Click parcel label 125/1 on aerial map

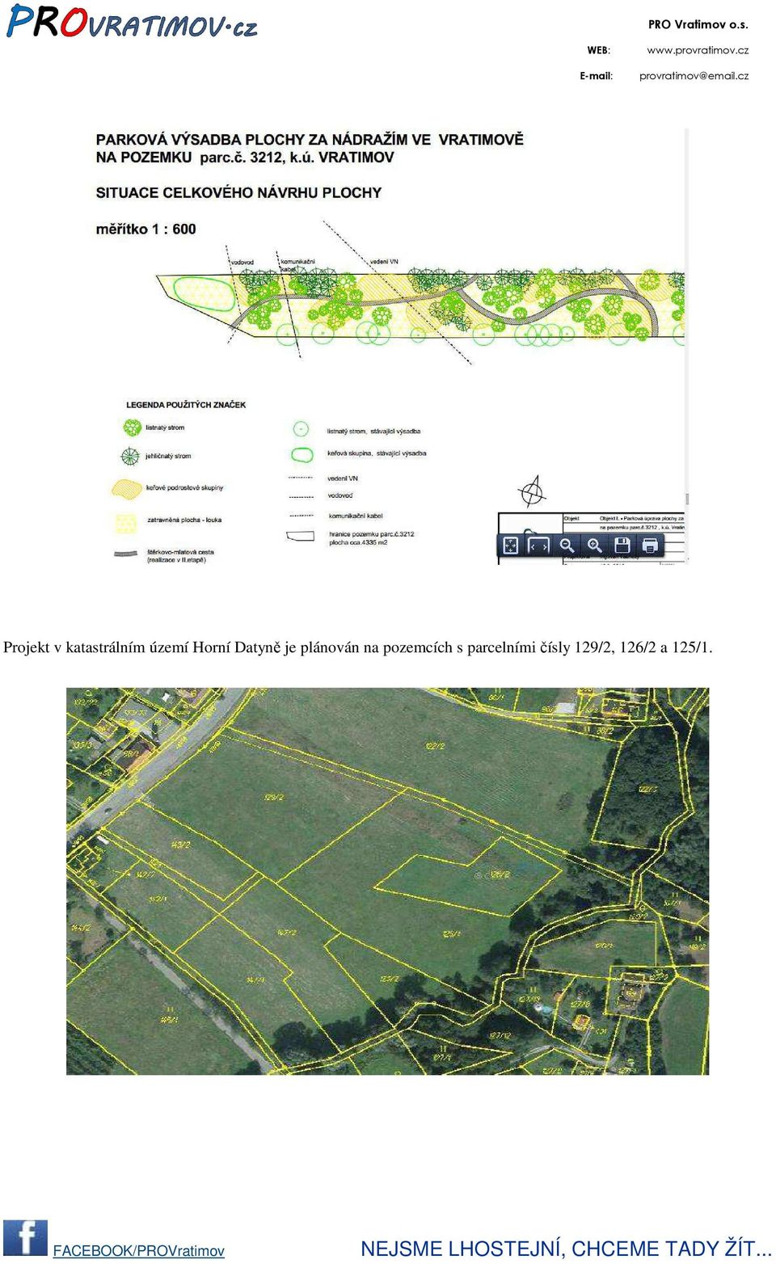click(x=451, y=933)
